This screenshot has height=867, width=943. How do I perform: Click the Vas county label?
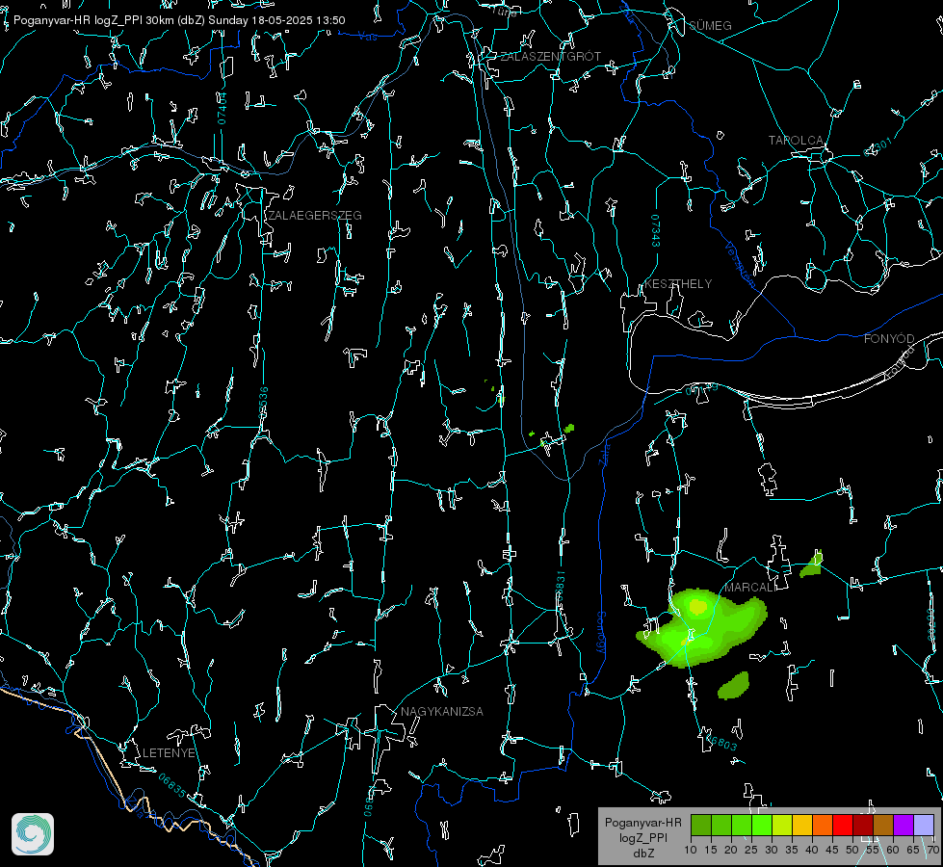click(x=367, y=37)
